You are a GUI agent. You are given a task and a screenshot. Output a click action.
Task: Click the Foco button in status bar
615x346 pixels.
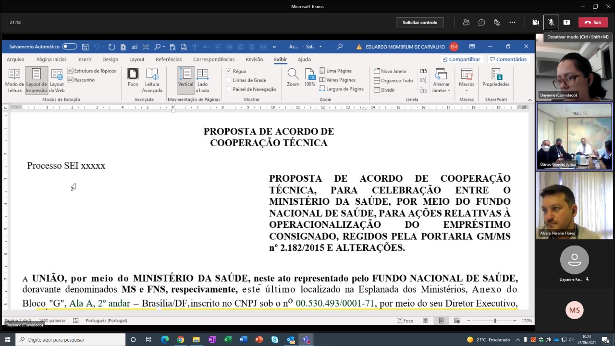tap(405, 321)
